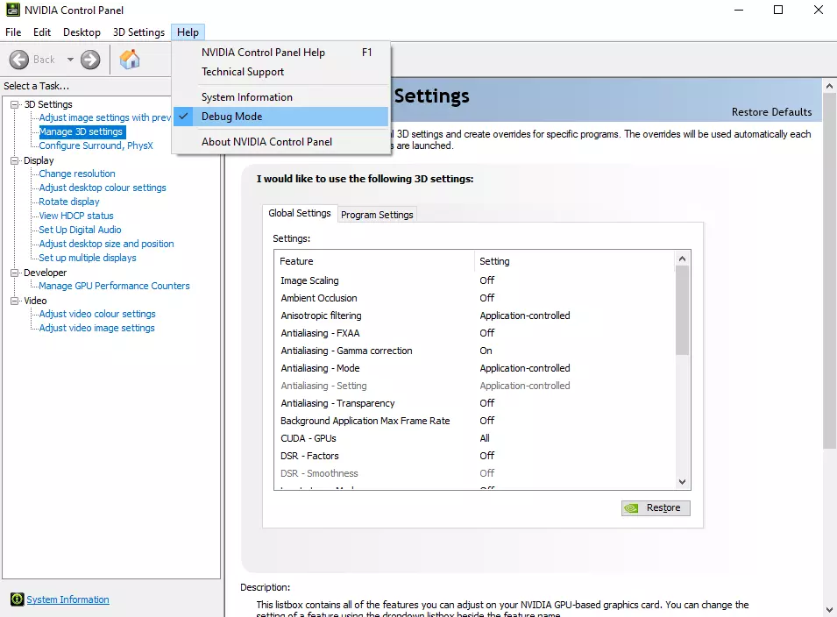Click main panel scroll-up arrow
This screenshot has width=837, height=617.
(829, 86)
